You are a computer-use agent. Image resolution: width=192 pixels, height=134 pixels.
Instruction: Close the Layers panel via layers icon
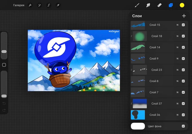171,5
